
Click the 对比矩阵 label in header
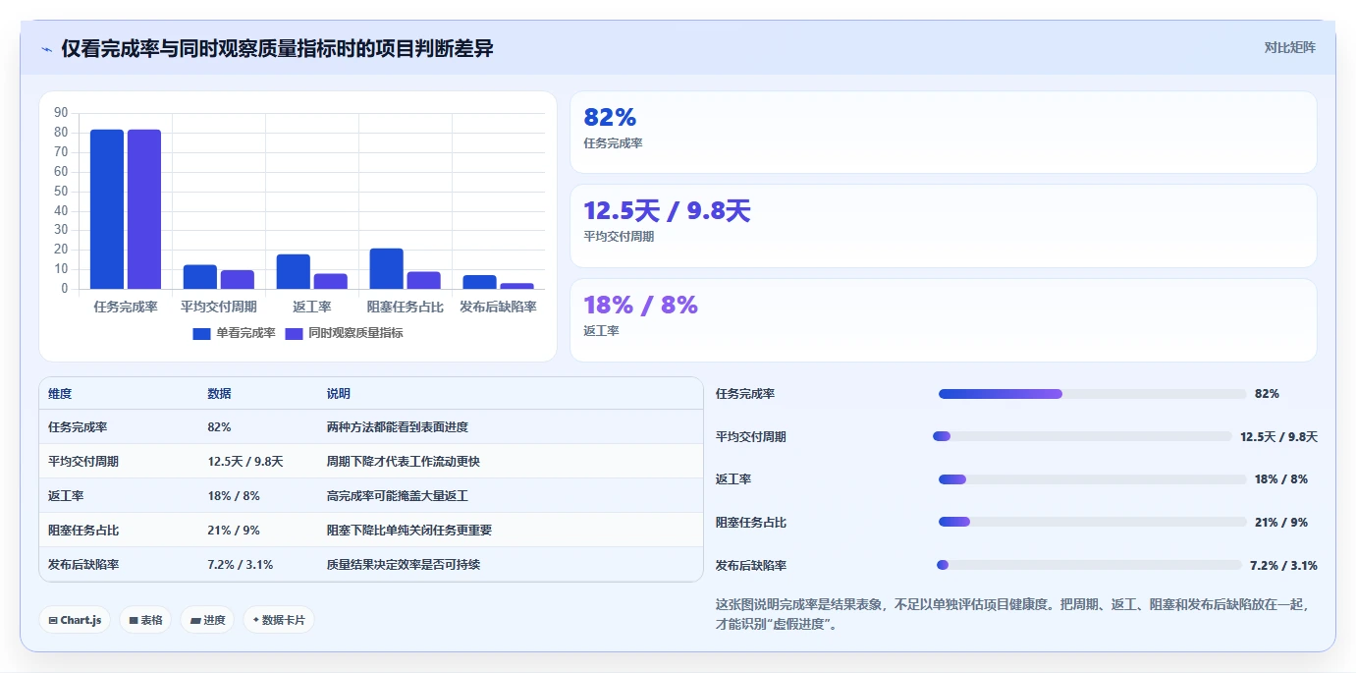1289,47
